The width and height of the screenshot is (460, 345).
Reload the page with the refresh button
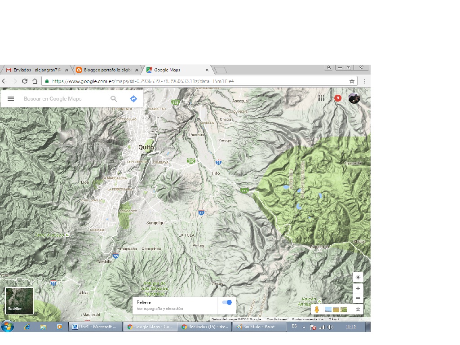click(x=25, y=81)
